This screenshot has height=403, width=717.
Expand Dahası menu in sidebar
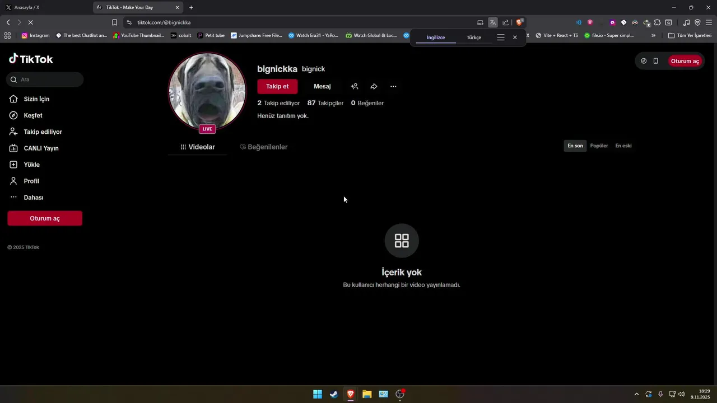tap(33, 198)
